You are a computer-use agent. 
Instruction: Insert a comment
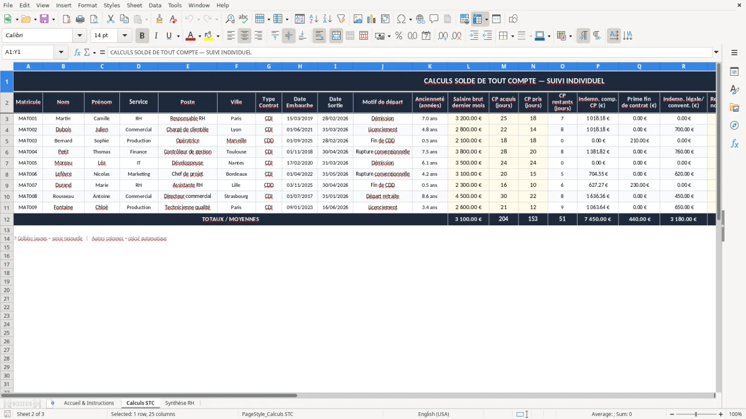434,19
